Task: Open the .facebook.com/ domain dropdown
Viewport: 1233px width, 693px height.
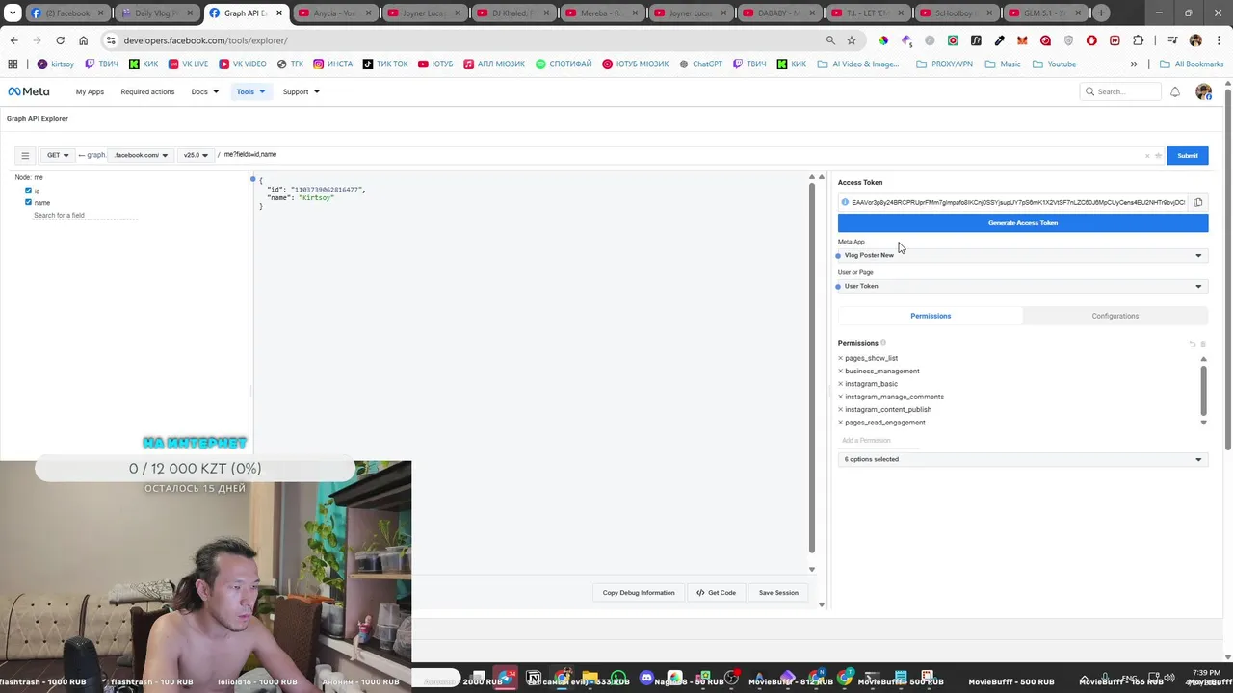Action: click(141, 155)
